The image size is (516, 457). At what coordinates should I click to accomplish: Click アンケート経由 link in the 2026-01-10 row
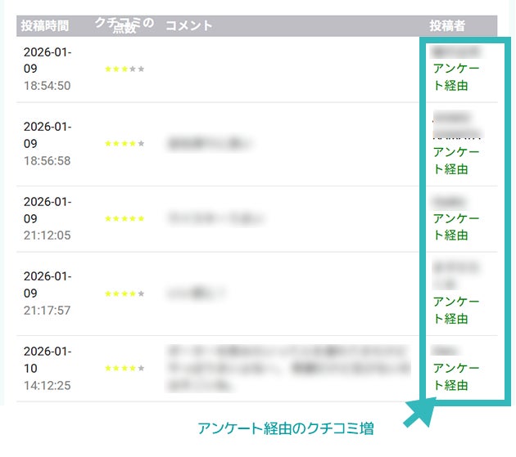tap(455, 377)
